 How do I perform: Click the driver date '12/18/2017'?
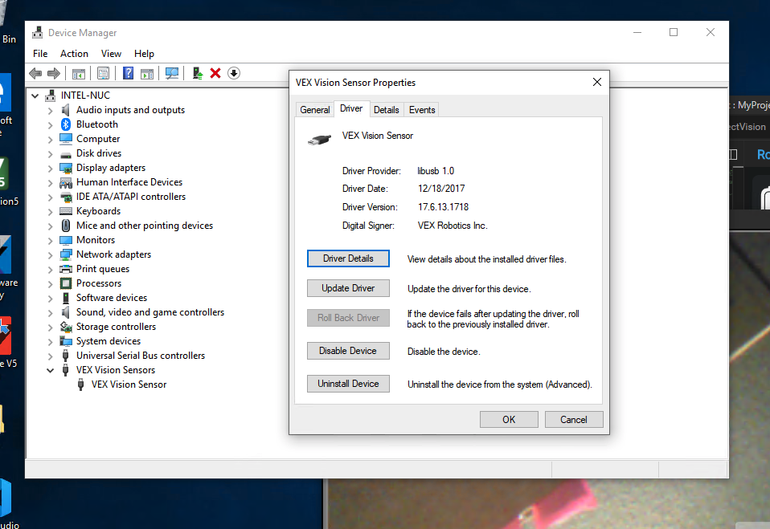441,189
